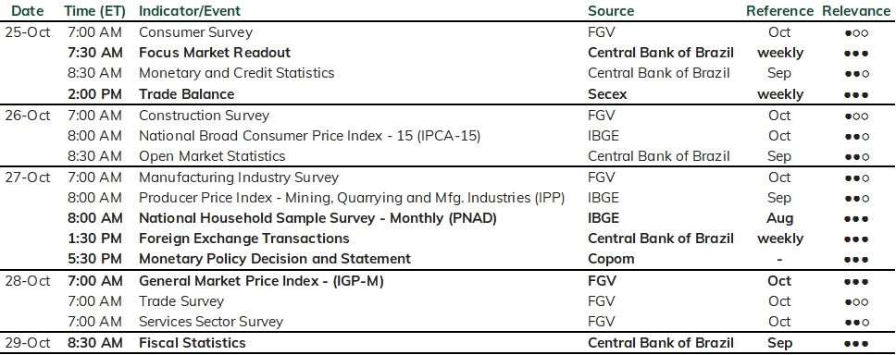Click the relevance dots for Trade Balance

point(856,94)
